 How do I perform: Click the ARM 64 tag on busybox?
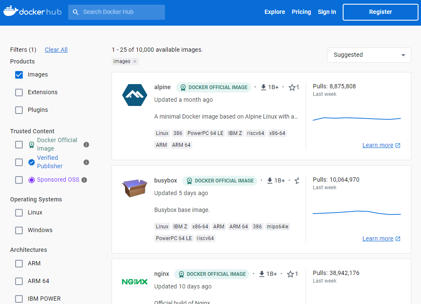[238, 227]
